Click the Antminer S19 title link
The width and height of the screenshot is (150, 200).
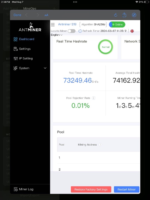[x=67, y=24]
